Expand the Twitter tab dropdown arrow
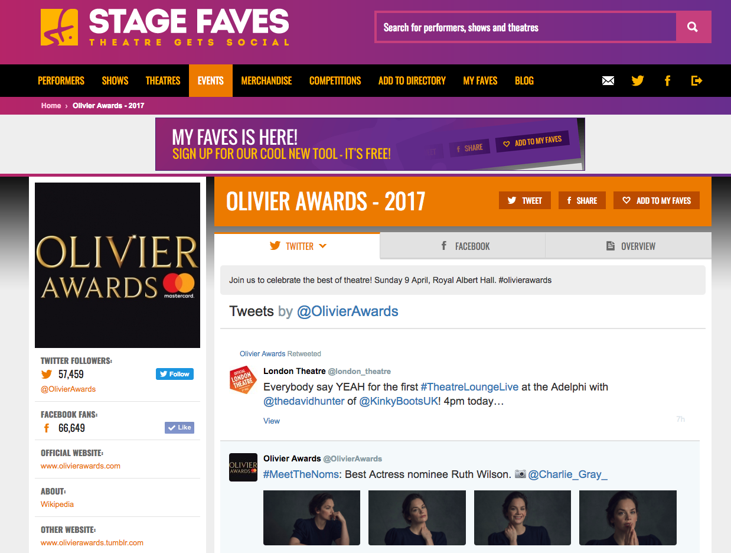731x553 pixels. (x=322, y=246)
